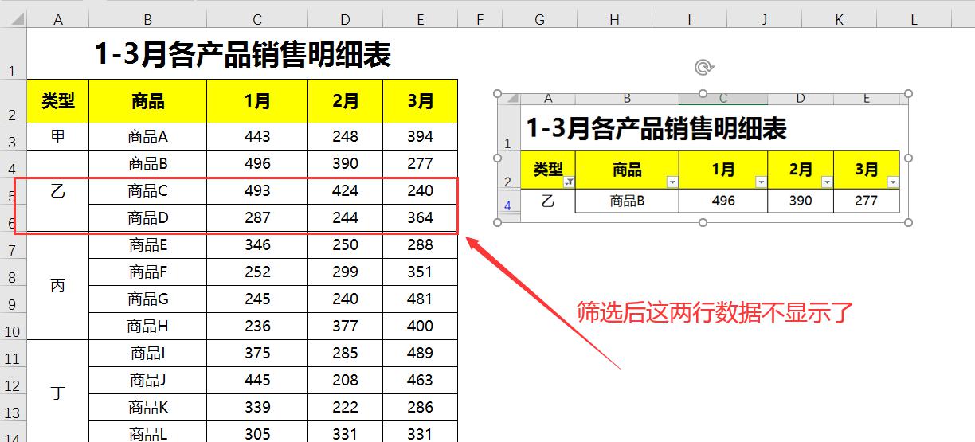
Task: Select main worksheet row header 11
Action: (x=13, y=354)
